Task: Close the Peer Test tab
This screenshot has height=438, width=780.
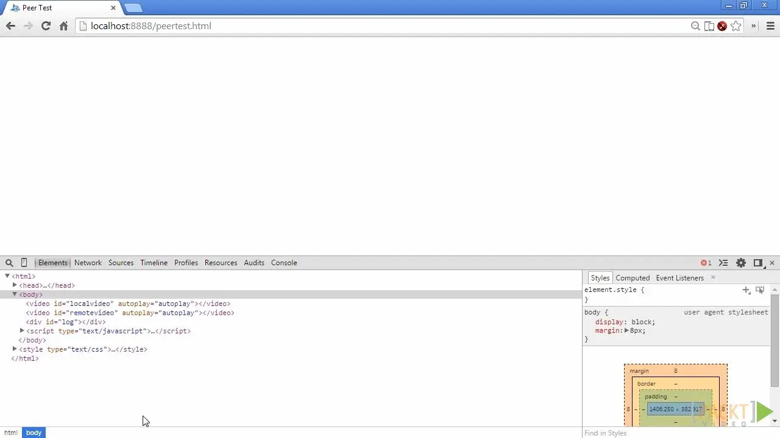Action: pyautogui.click(x=113, y=8)
